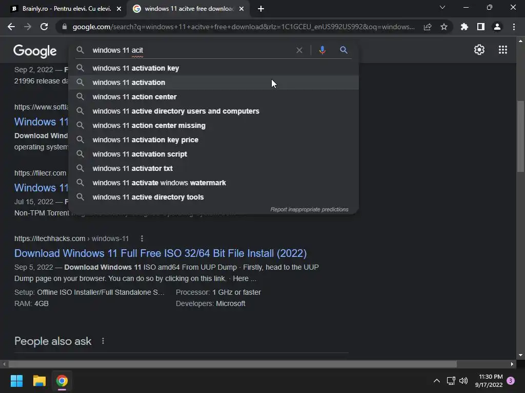
Task: Open the more options dots beside itechhacks.com
Action: [142, 238]
